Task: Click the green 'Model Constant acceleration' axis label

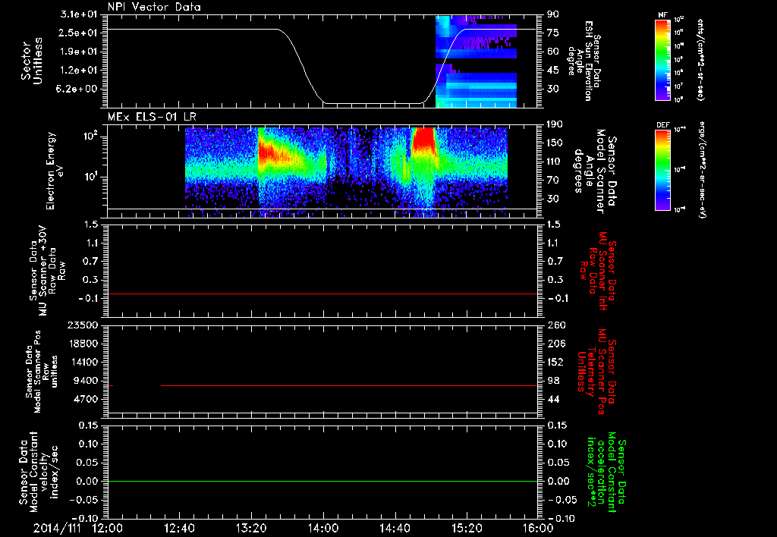Action: 606,473
